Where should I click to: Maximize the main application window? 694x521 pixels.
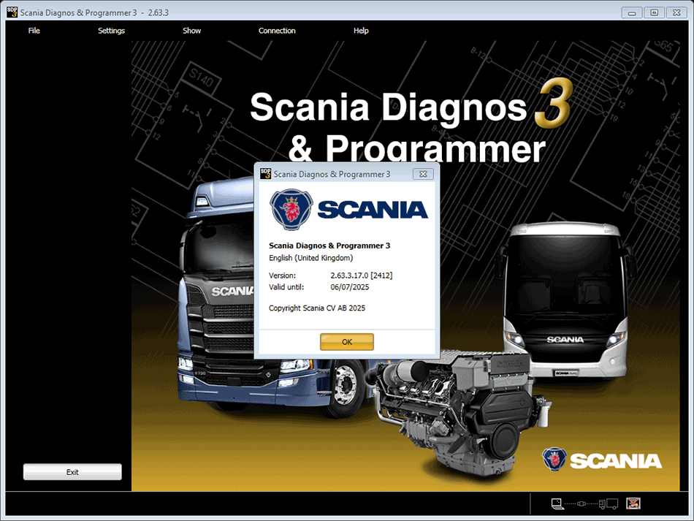click(x=654, y=12)
